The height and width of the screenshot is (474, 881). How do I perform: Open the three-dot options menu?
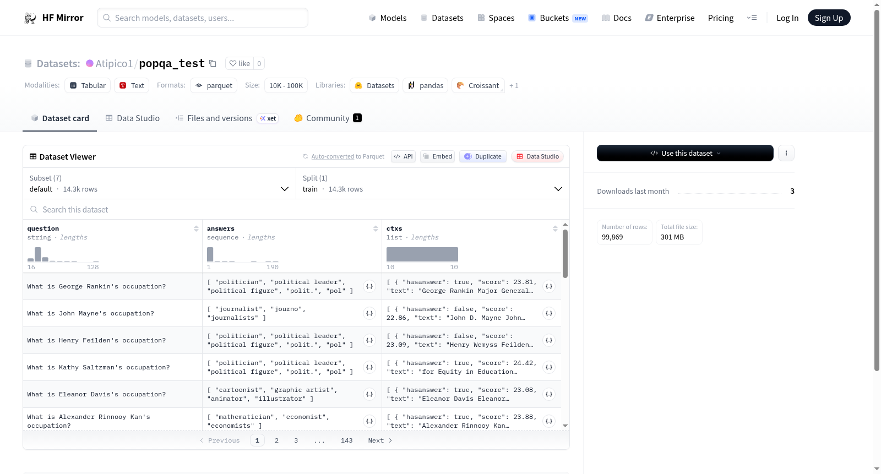pyautogui.click(x=786, y=153)
